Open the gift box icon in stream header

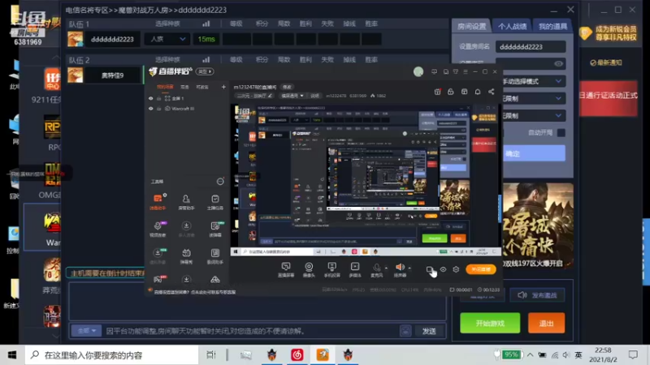tap(437, 92)
